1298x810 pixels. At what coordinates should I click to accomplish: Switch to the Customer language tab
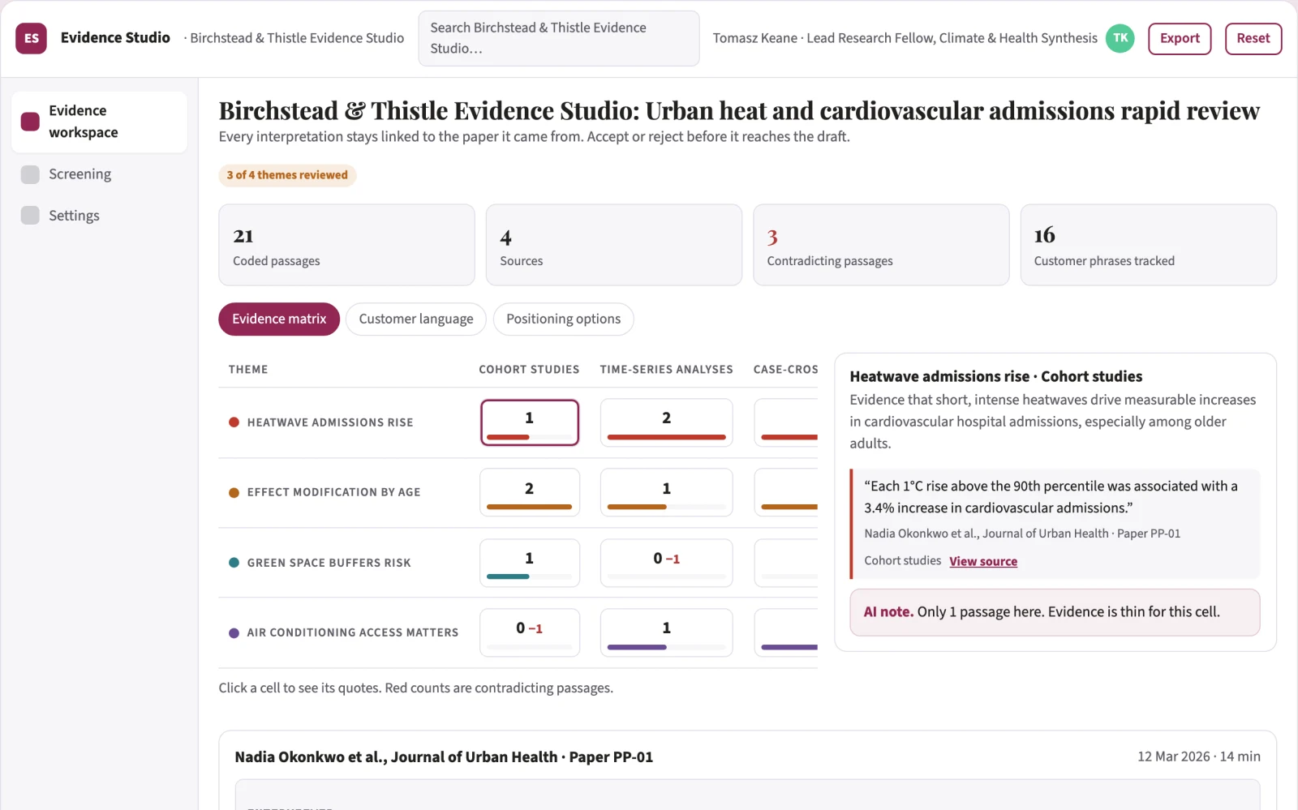(416, 319)
